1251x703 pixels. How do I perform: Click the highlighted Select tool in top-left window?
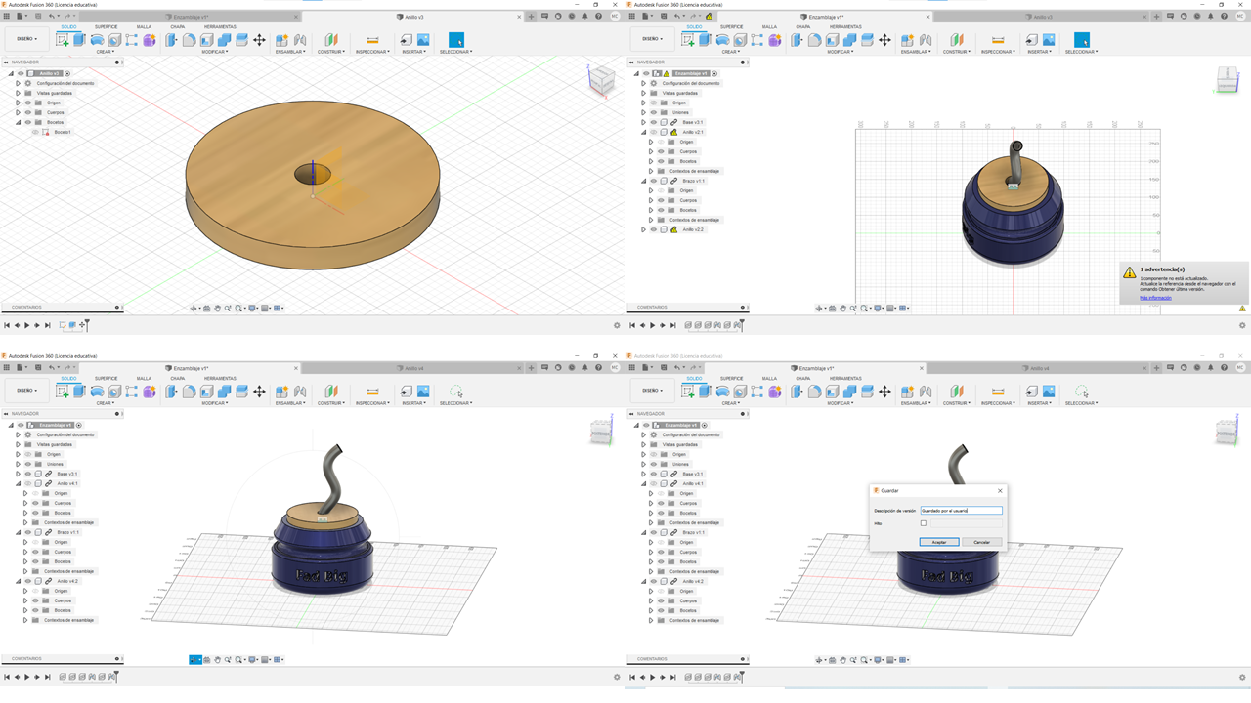click(x=455, y=40)
